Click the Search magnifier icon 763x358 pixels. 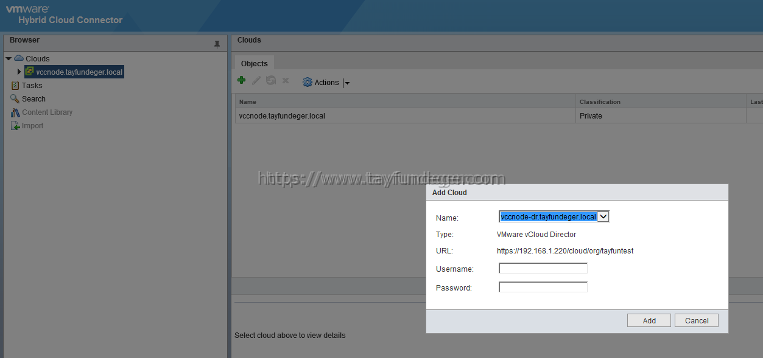coord(15,98)
